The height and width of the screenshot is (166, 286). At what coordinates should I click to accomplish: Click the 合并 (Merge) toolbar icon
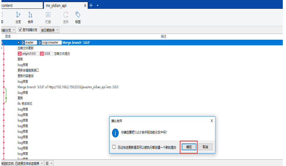point(30,15)
